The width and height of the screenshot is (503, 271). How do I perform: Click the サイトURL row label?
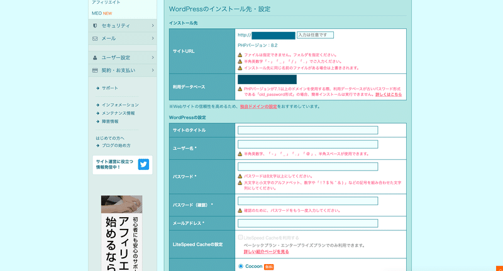pos(184,51)
